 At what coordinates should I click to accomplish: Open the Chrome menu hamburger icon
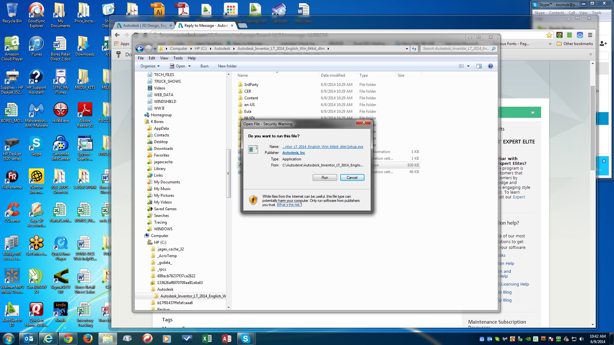click(x=590, y=35)
